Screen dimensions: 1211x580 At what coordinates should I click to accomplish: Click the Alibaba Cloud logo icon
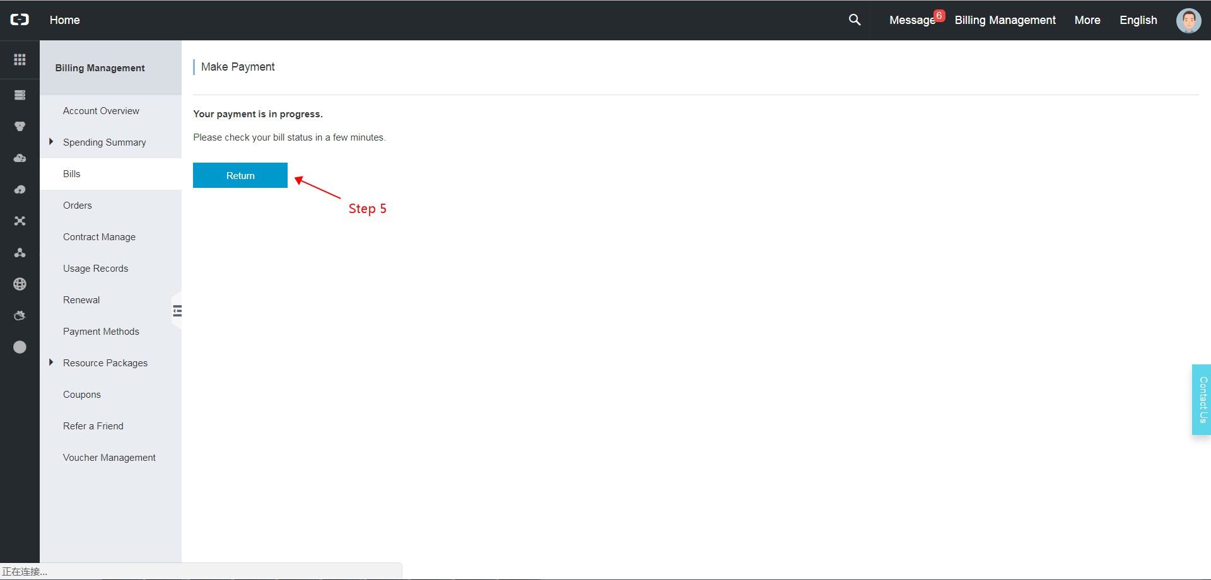(20, 20)
